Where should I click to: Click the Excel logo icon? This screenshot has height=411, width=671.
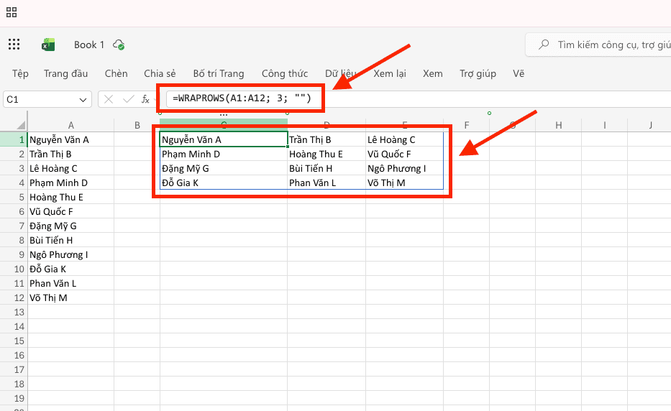48,45
